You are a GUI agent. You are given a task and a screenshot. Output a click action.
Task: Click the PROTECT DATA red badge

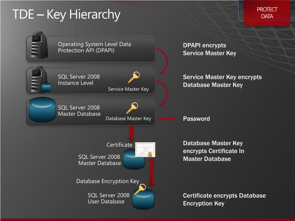point(267,13)
